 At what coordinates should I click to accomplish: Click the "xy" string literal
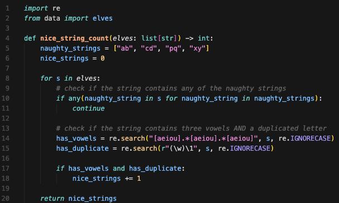point(197,48)
